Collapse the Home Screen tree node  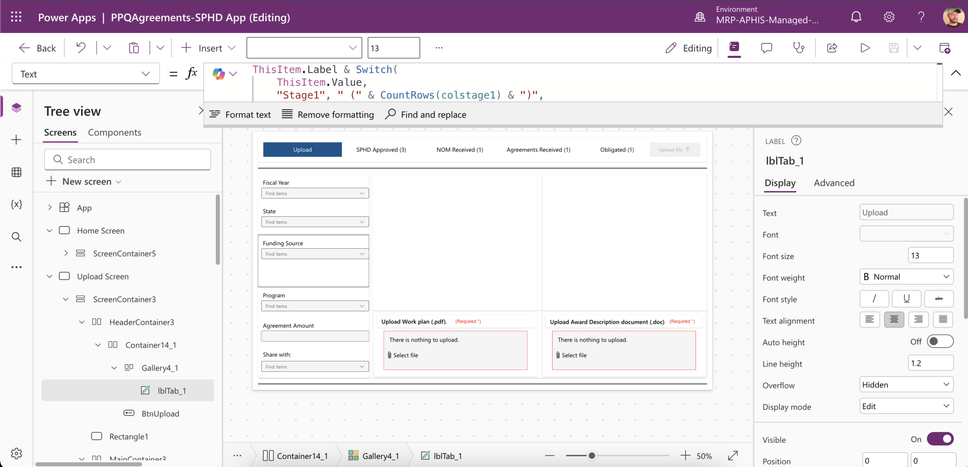[50, 230]
